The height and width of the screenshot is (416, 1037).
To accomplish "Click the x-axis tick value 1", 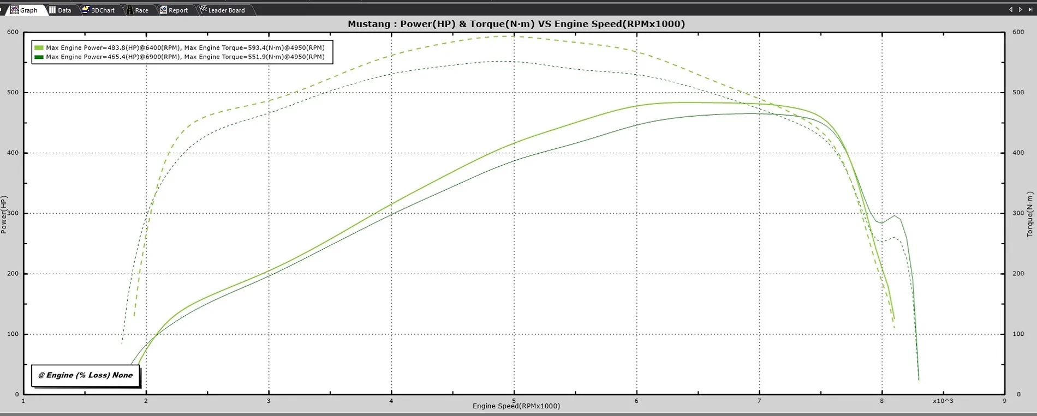I will pyautogui.click(x=23, y=401).
